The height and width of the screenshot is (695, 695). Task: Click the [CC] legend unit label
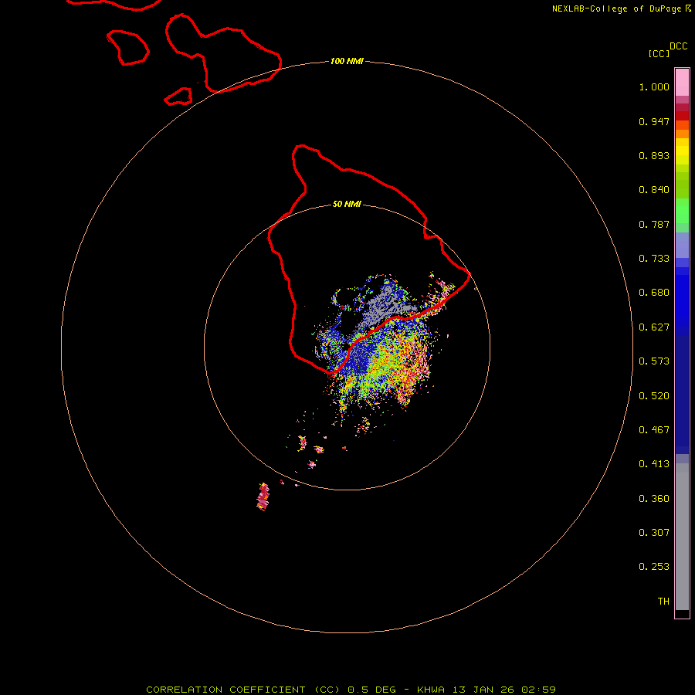pyautogui.click(x=659, y=53)
